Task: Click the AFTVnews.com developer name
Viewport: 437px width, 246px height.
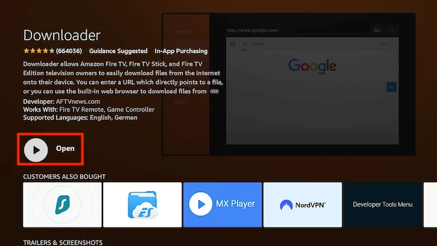Action: point(78,102)
